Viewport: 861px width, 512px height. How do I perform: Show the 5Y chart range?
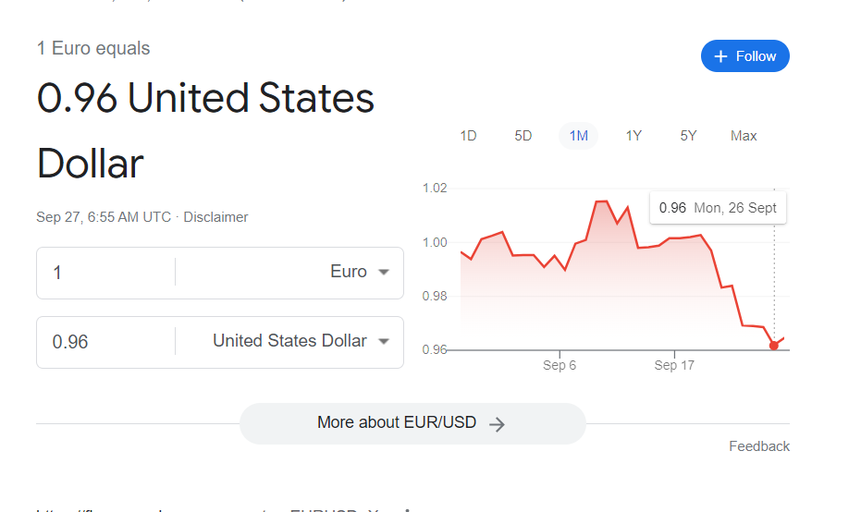688,136
